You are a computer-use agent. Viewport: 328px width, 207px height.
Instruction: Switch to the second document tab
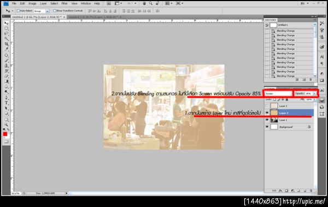pyautogui.click(x=95, y=17)
